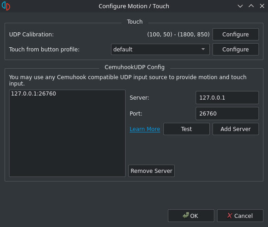Click the Configure Motion / Touch title text
Image resolution: width=268 pixels, height=227 pixels.
(134, 6)
